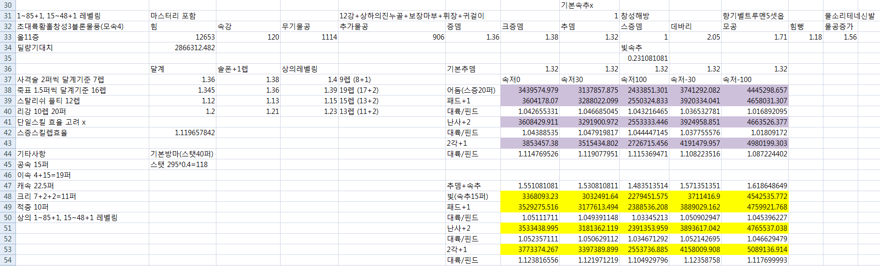
Task: Select the '물소리테네신발' cell
Action: point(850,16)
